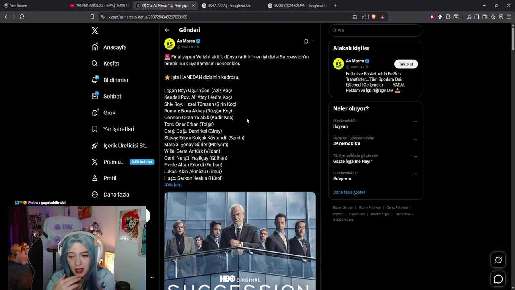Open the Succession poster image
The image size is (515, 290).
240,240
